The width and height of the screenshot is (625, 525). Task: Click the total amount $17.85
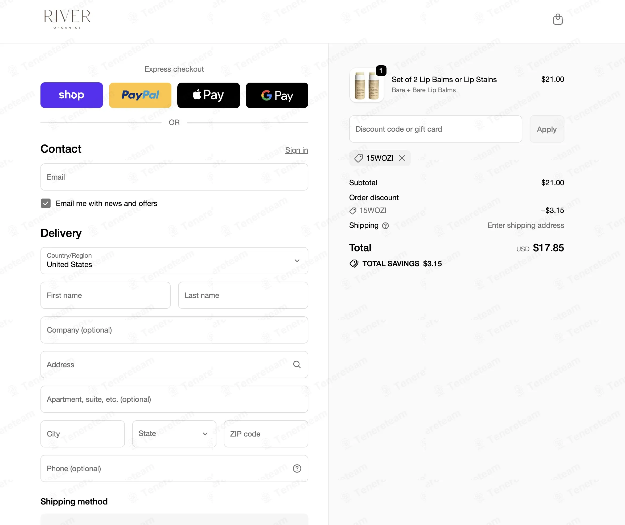tap(548, 248)
